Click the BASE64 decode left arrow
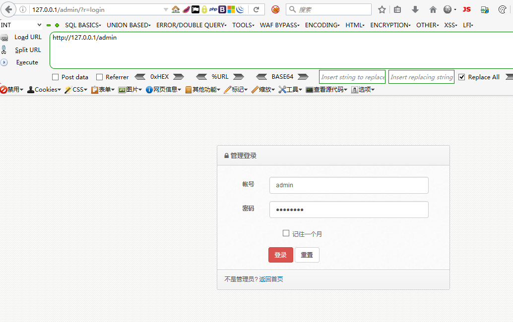The height and width of the screenshot is (322, 513). pyautogui.click(x=261, y=77)
